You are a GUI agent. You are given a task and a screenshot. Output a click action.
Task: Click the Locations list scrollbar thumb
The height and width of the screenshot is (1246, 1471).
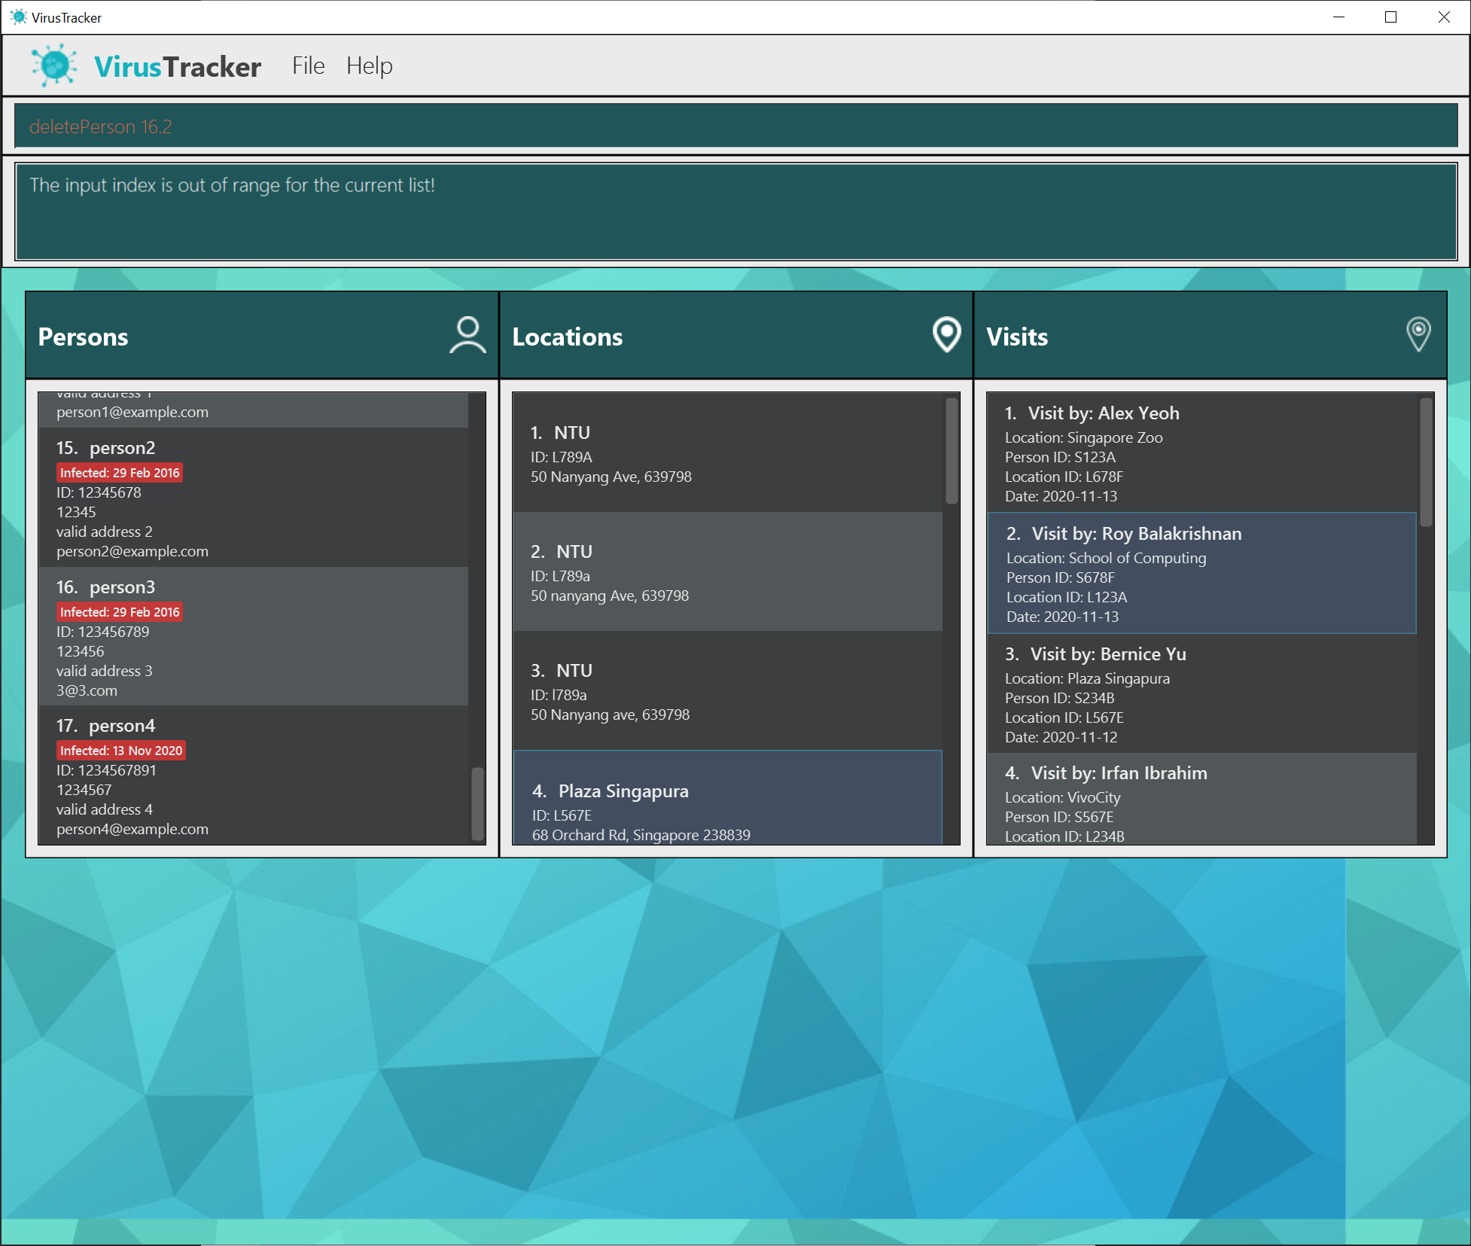pos(952,452)
